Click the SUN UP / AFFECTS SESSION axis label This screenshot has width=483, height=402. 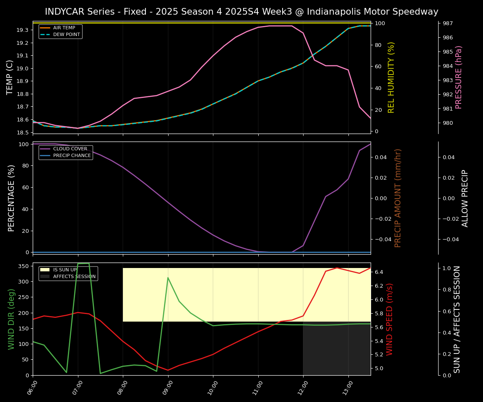[x=457, y=320]
